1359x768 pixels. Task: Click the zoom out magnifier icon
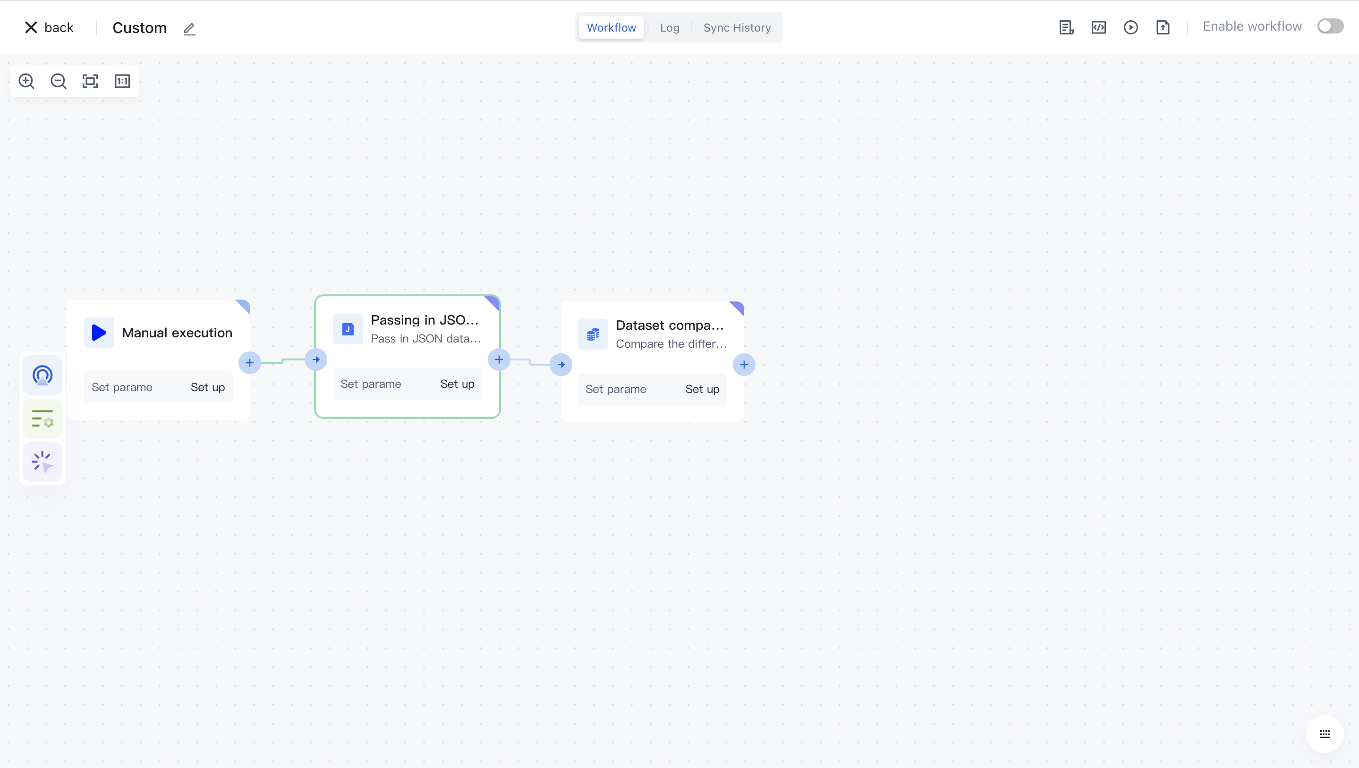pos(59,81)
